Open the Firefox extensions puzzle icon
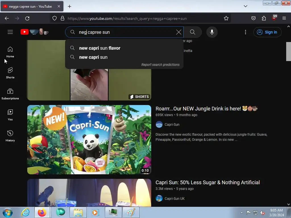This screenshot has height=218, width=291. coord(264,18)
